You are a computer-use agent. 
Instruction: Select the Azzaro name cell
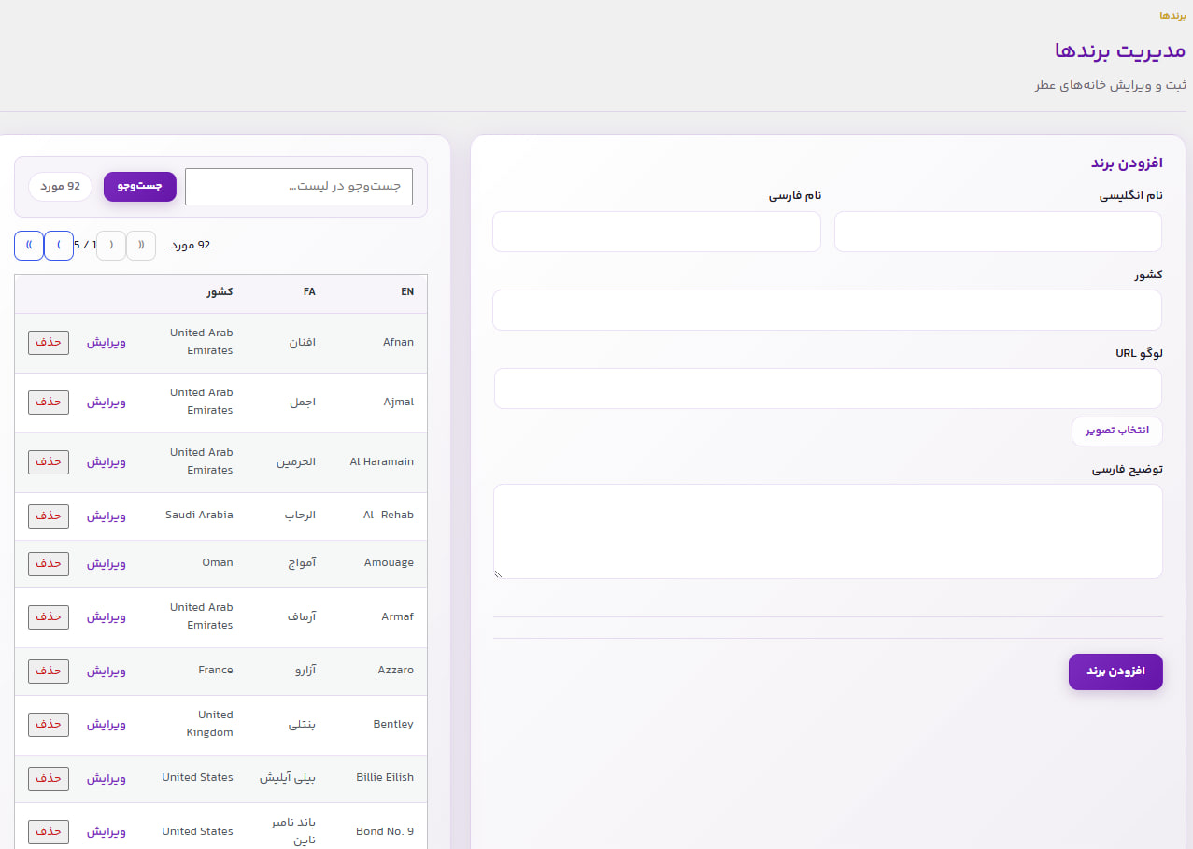(x=395, y=670)
